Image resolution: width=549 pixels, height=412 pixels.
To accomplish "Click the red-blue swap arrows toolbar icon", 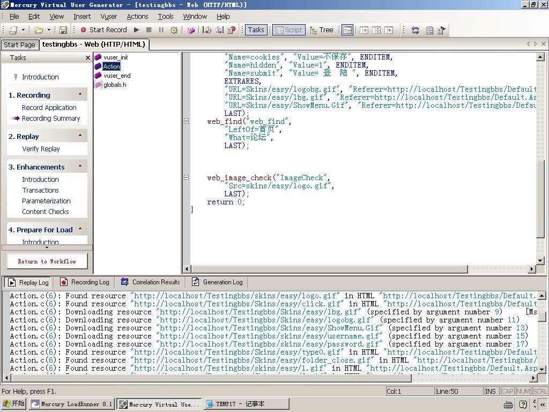I will [416, 30].
